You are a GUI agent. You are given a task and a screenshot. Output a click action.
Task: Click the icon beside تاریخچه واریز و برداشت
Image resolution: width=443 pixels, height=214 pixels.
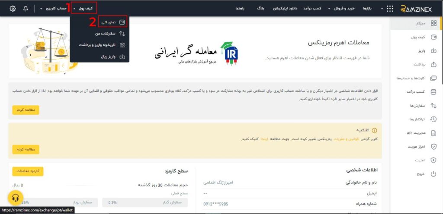(122, 45)
